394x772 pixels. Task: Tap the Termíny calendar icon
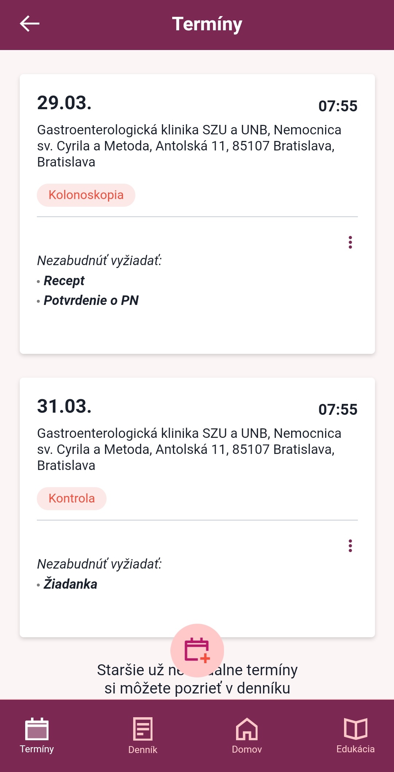[36, 729]
